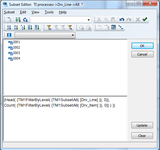
Task: Open the Tools menu
Action: point(49,12)
